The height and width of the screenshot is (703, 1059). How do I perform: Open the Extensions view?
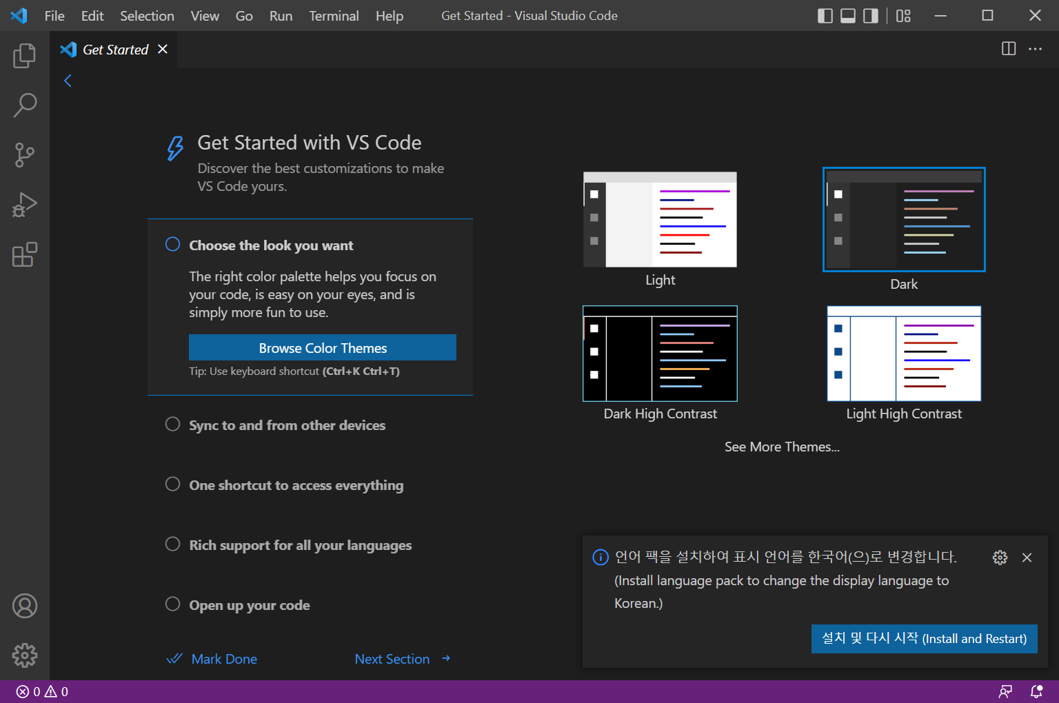pos(25,254)
